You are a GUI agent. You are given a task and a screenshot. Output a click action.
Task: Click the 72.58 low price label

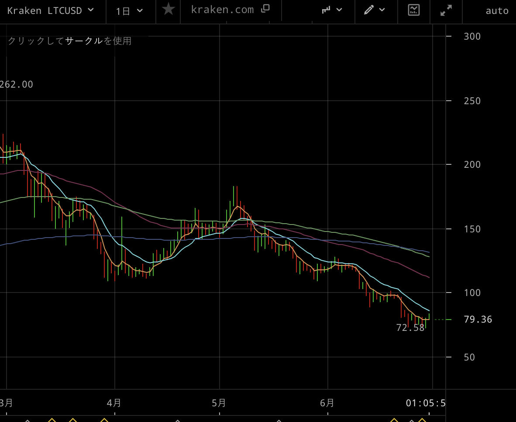click(410, 328)
